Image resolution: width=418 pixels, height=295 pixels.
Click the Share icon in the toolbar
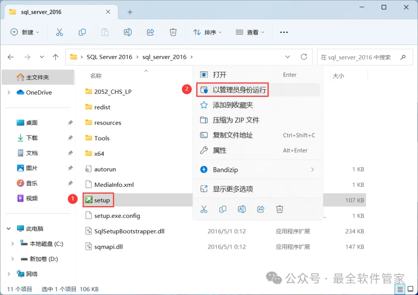point(150,32)
